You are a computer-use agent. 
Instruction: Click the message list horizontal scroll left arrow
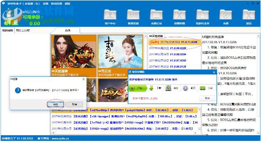tap(53, 133)
